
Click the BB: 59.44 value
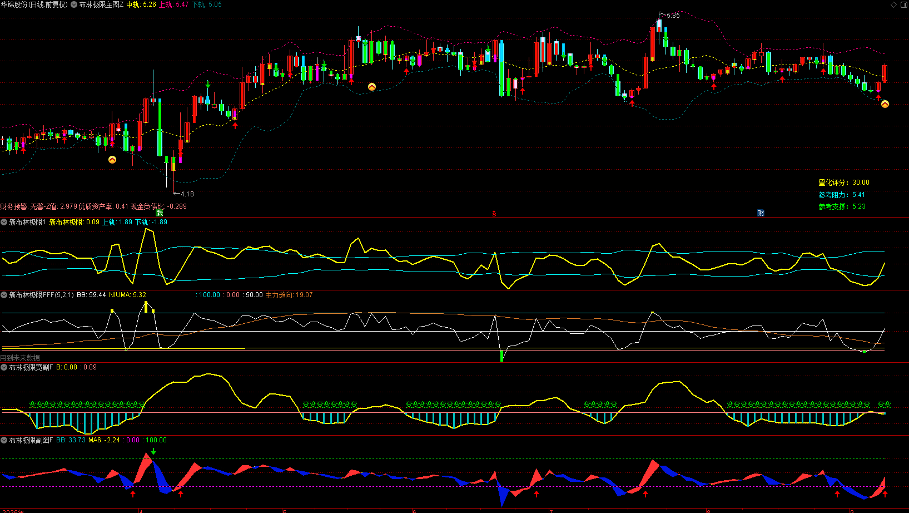(91, 295)
